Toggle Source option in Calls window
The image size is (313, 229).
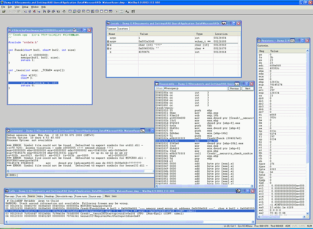tap(31, 196)
